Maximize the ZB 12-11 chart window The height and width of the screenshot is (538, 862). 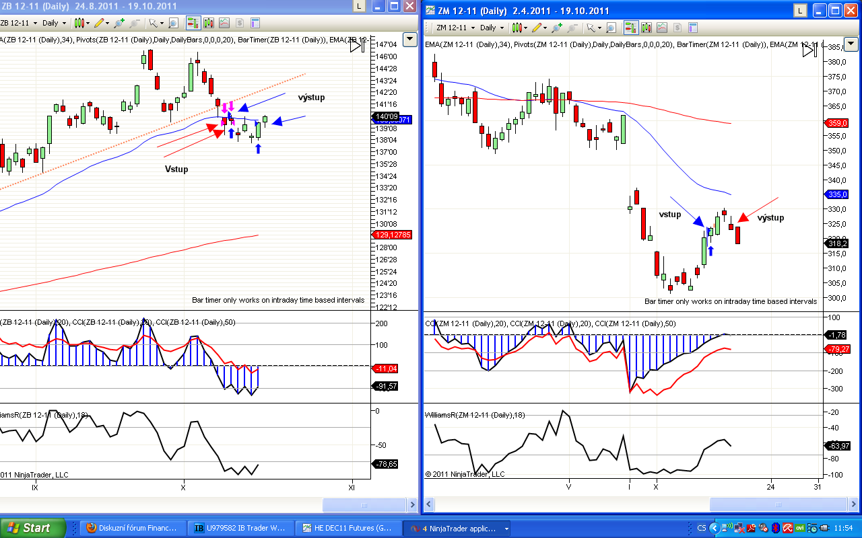coord(395,6)
